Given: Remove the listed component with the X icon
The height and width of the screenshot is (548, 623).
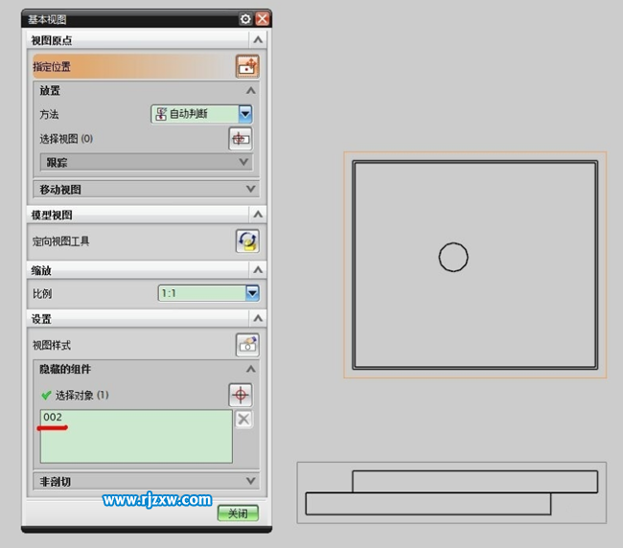Looking at the screenshot, I should [x=243, y=419].
